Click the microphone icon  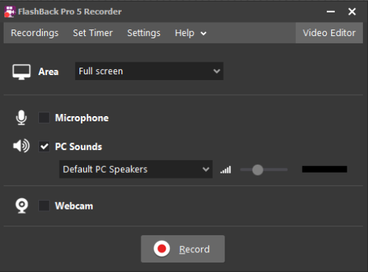[21, 118]
